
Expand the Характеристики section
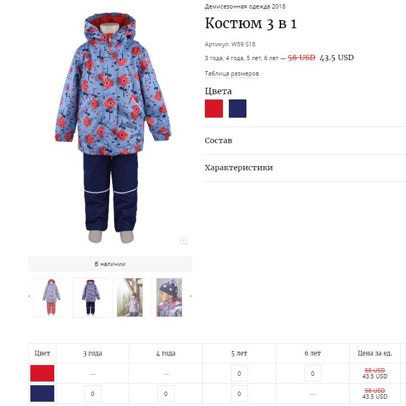click(305, 168)
